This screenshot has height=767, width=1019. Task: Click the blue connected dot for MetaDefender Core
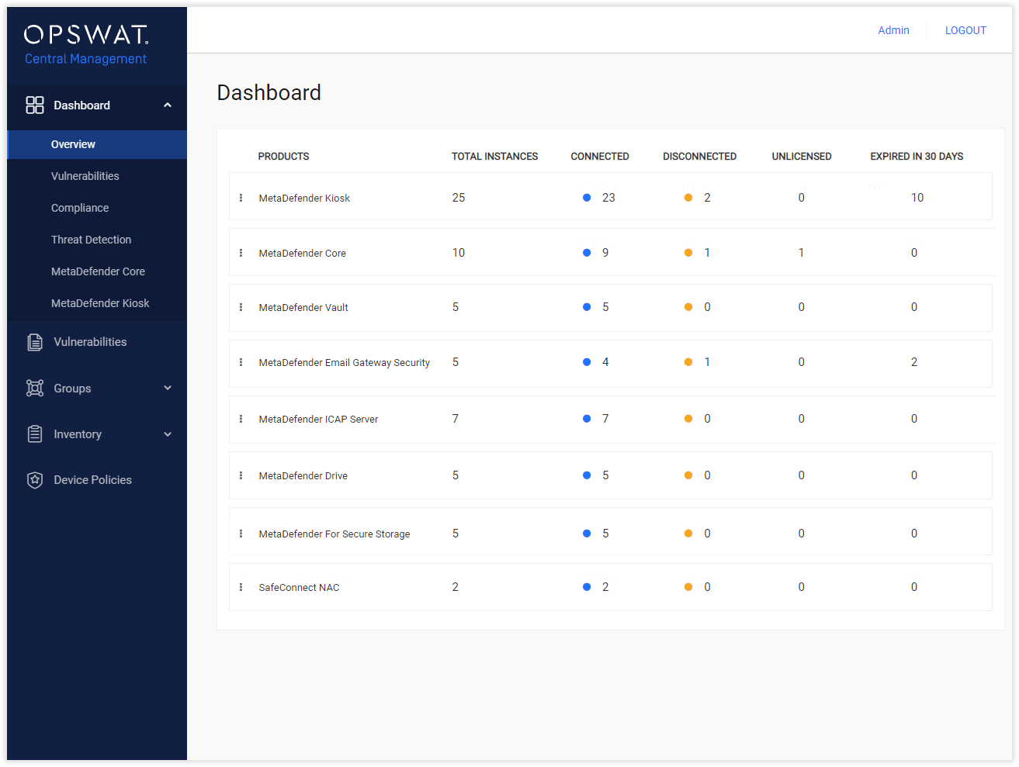pos(587,253)
